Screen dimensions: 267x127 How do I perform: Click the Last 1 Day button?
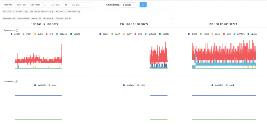click(x=21, y=5)
